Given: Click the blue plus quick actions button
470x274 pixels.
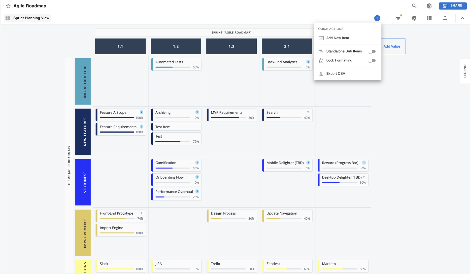Looking at the screenshot, I should point(377,18).
